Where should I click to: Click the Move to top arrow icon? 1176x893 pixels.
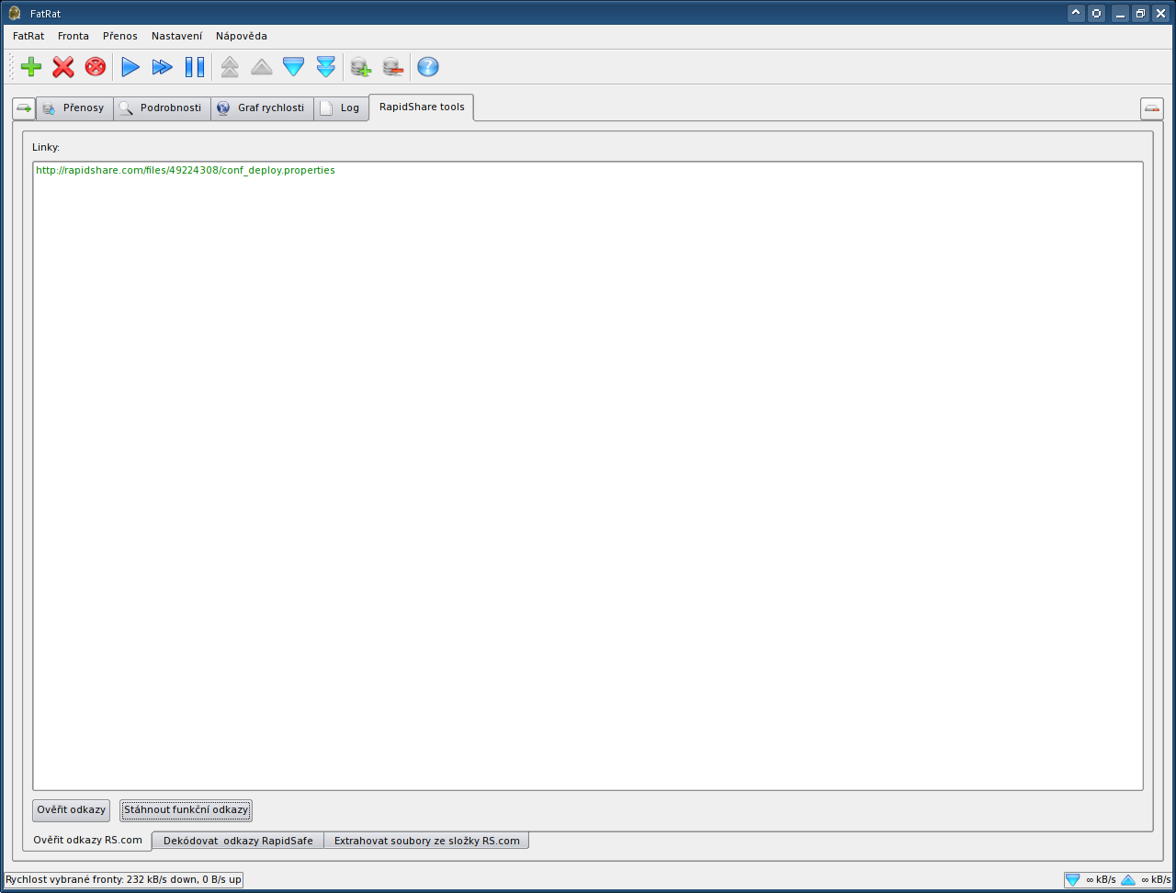pos(230,67)
